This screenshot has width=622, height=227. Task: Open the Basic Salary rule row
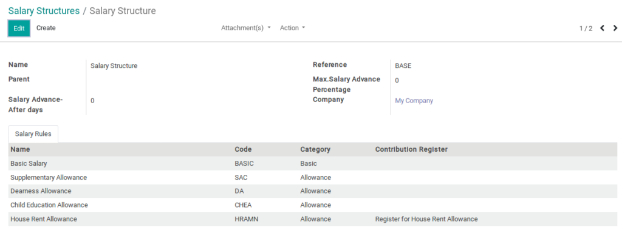pyautogui.click(x=313, y=163)
